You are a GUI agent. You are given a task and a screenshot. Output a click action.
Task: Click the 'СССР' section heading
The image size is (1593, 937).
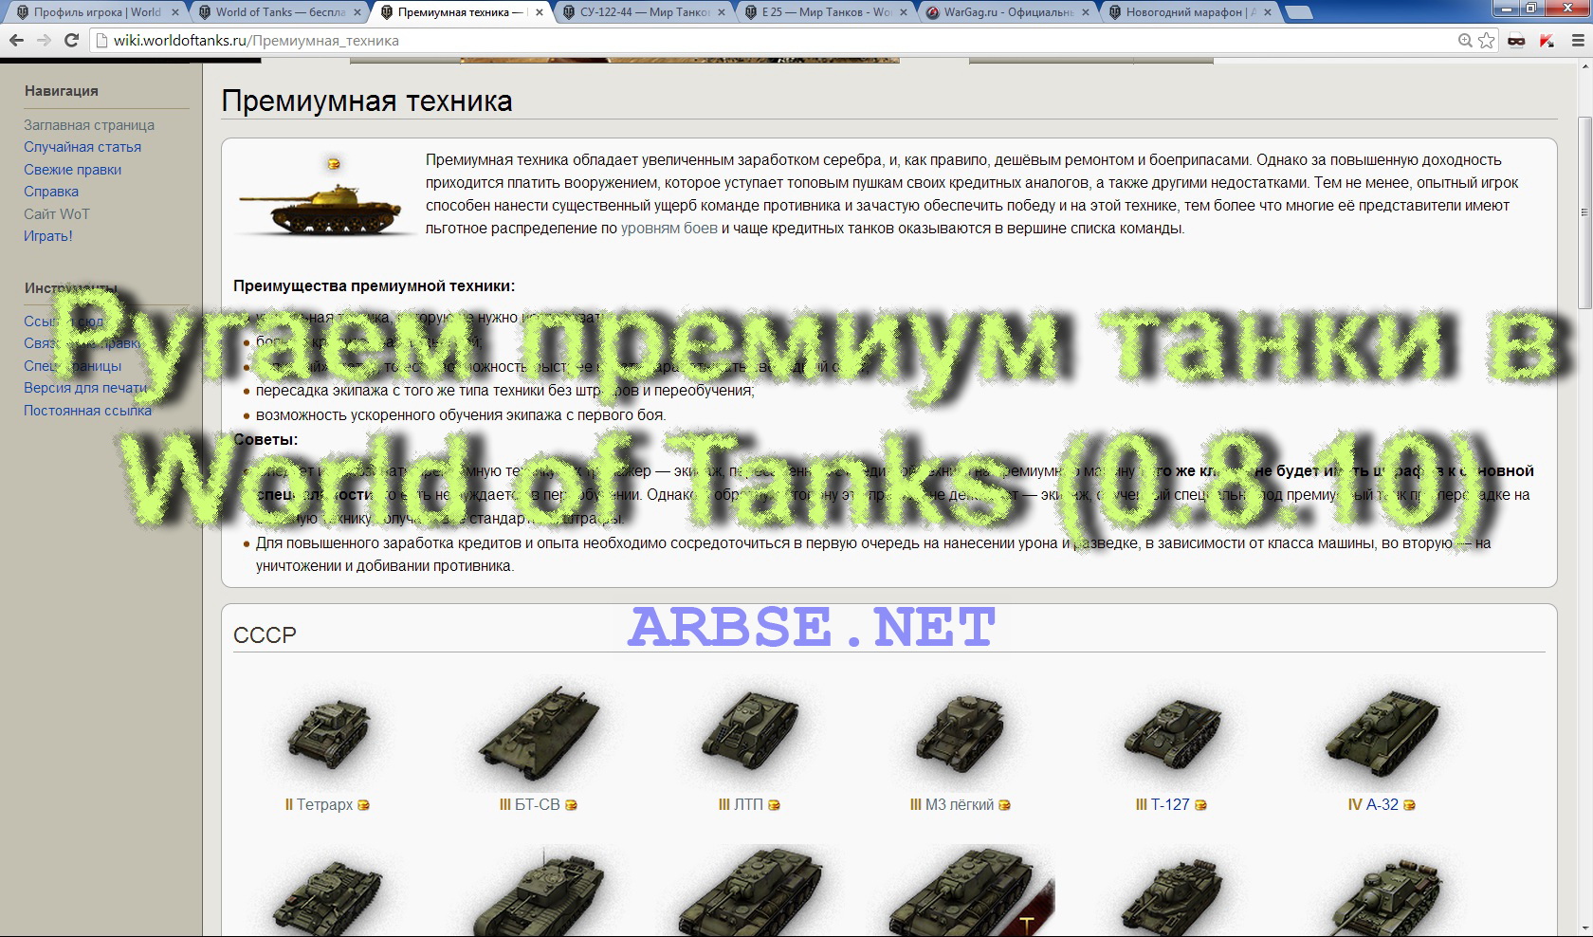tap(265, 635)
